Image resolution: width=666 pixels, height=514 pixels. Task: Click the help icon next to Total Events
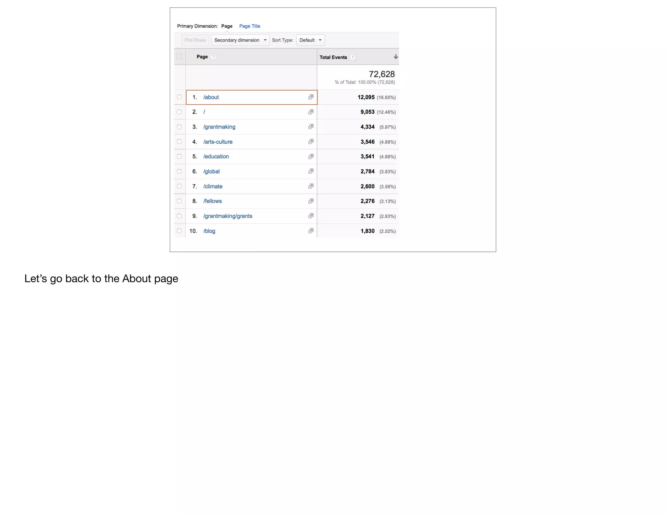point(353,57)
